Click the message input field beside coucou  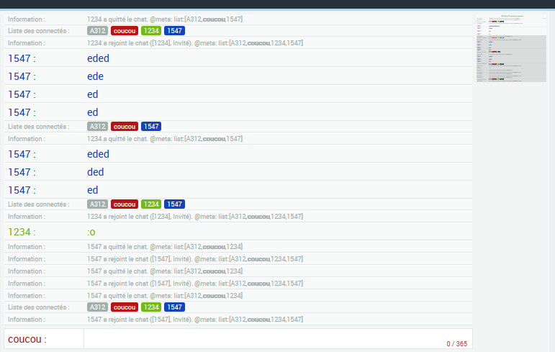(x=278, y=338)
